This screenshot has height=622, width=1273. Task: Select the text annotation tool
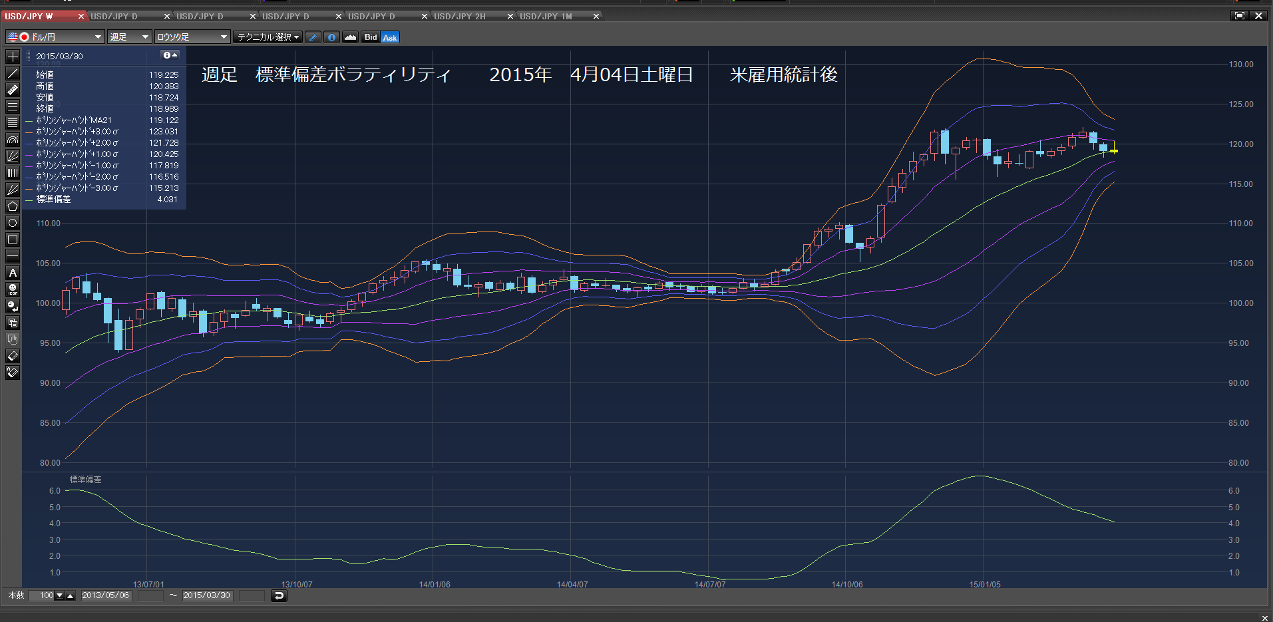point(13,273)
